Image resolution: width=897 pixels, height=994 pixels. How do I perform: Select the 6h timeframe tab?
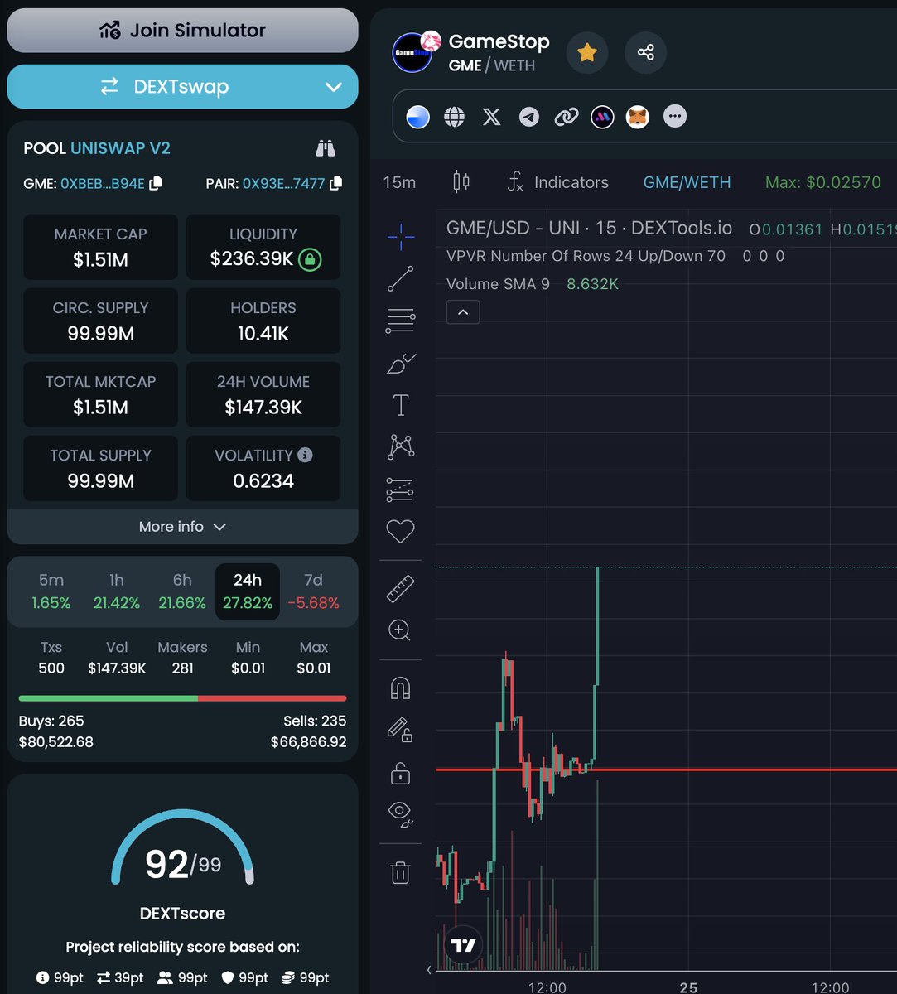pyautogui.click(x=182, y=591)
